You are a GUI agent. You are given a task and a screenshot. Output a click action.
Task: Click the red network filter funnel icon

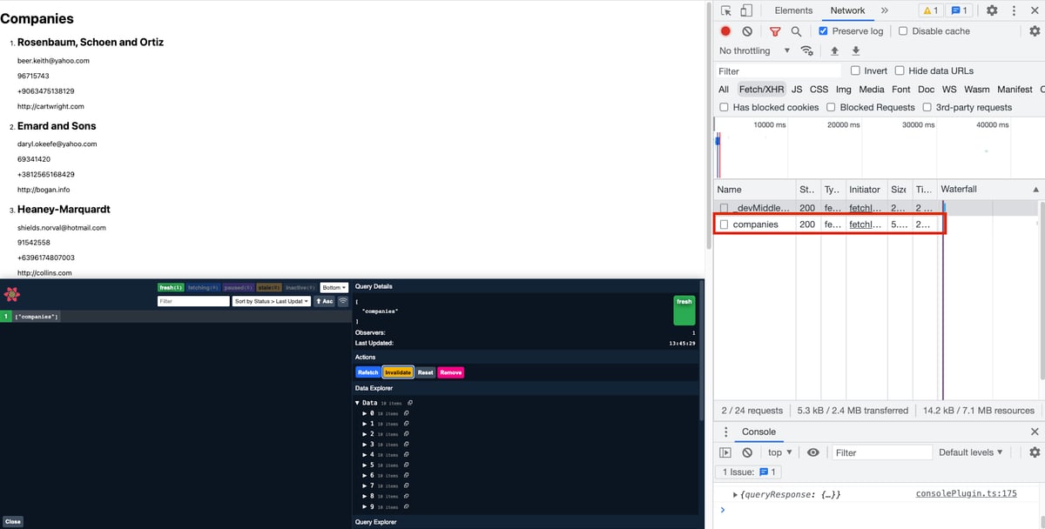775,31
